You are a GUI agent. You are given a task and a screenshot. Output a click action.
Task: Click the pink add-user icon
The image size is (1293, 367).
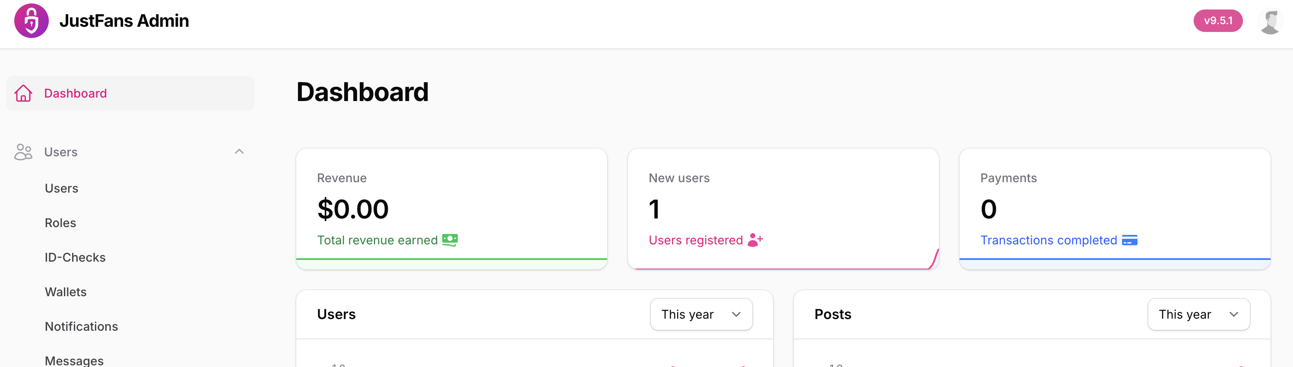[755, 240]
